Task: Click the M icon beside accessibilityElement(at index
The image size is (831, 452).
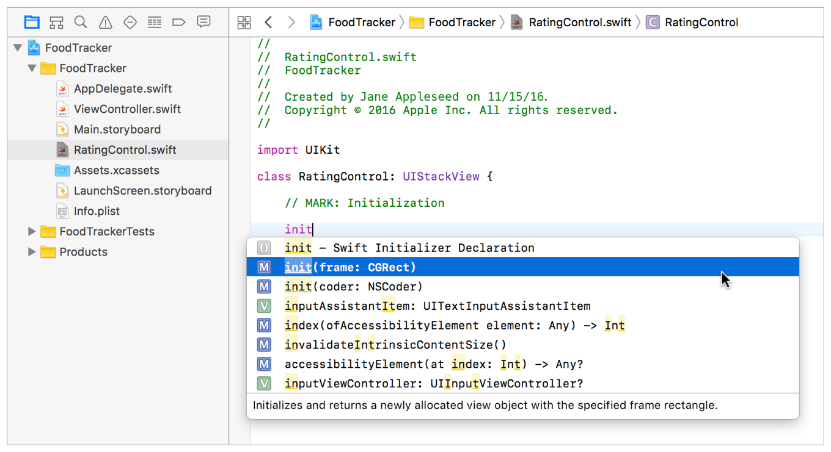Action: tap(264, 364)
